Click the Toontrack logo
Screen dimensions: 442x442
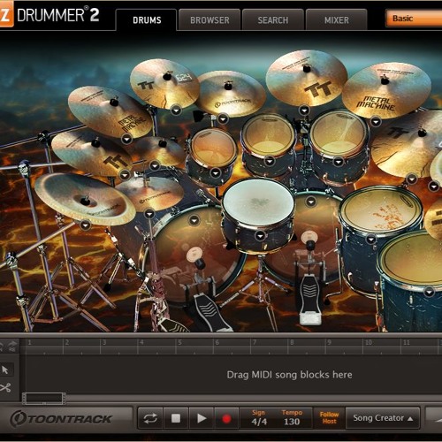61,419
